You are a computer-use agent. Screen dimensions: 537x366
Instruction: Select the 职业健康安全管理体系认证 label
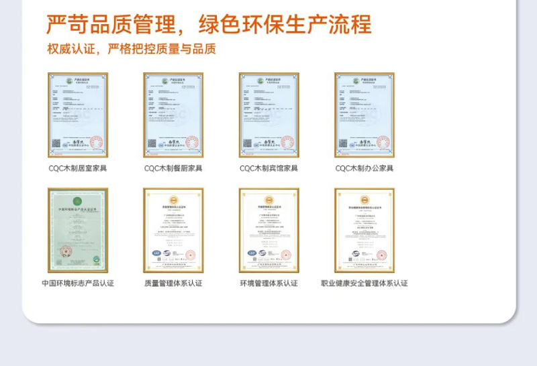click(x=364, y=284)
